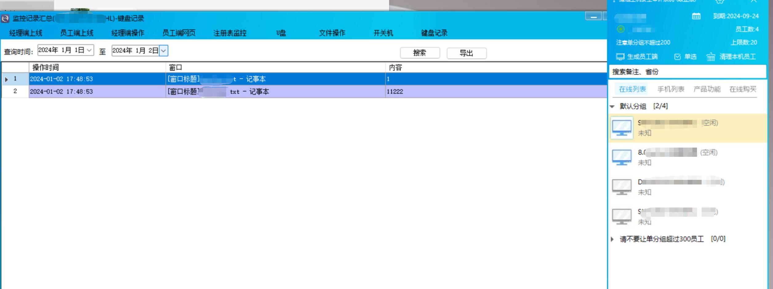This screenshot has width=773, height=289.
Task: Open the 键盘记录 menu tab
Action: (434, 33)
